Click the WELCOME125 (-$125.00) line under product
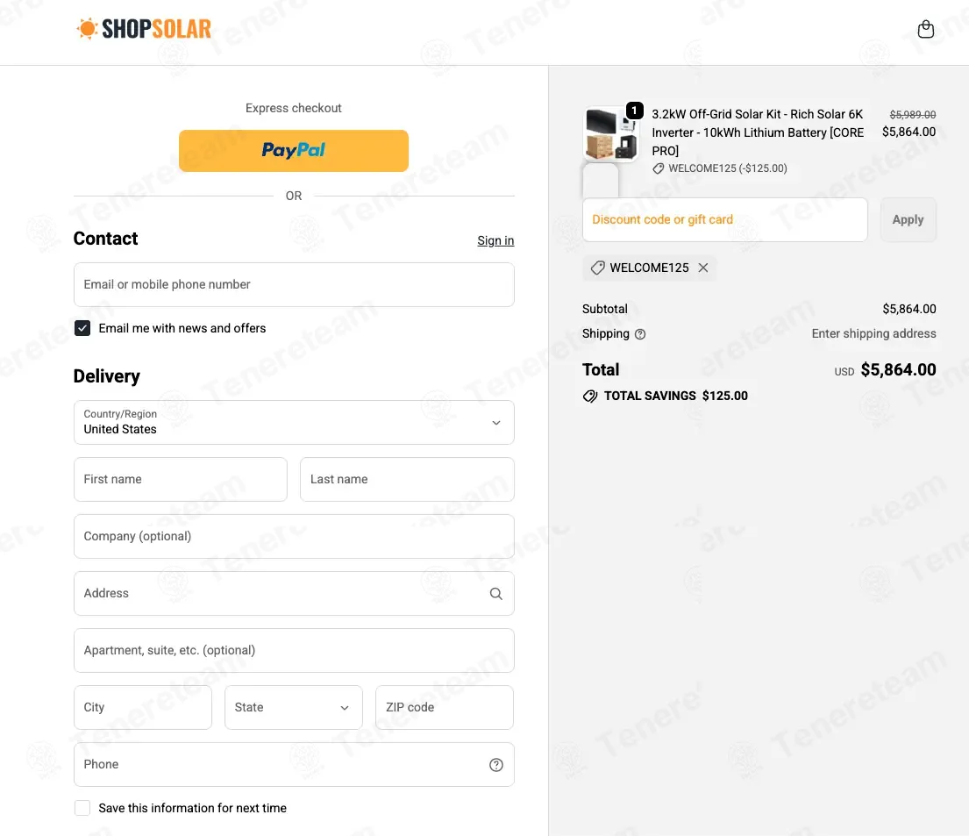Image resolution: width=969 pixels, height=836 pixels. (x=720, y=168)
